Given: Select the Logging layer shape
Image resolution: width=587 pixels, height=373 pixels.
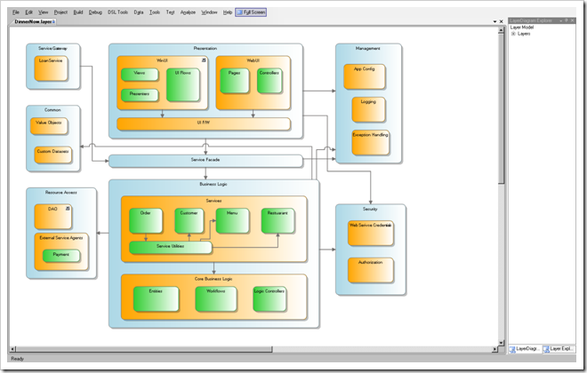Looking at the screenshot, I should pyautogui.click(x=368, y=109).
